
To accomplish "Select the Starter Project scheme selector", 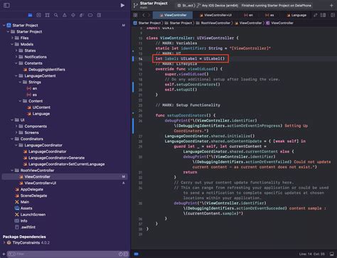I will pos(186,6).
